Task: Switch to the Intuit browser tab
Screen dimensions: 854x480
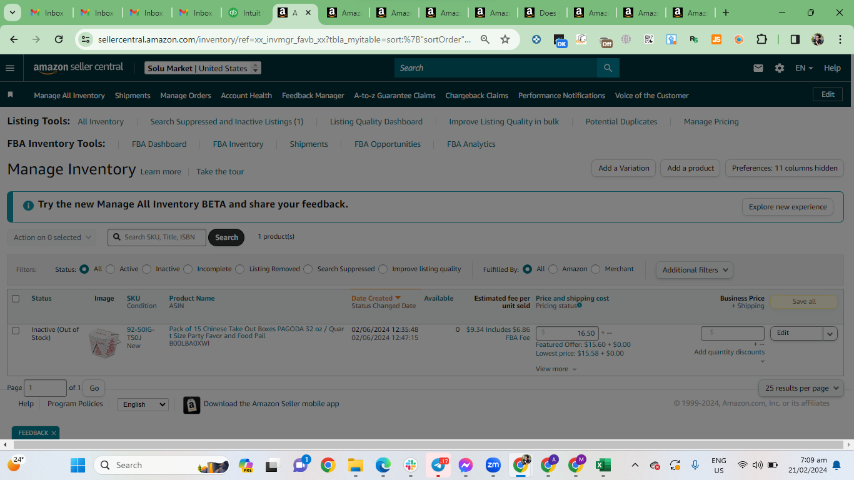Action: [x=245, y=12]
